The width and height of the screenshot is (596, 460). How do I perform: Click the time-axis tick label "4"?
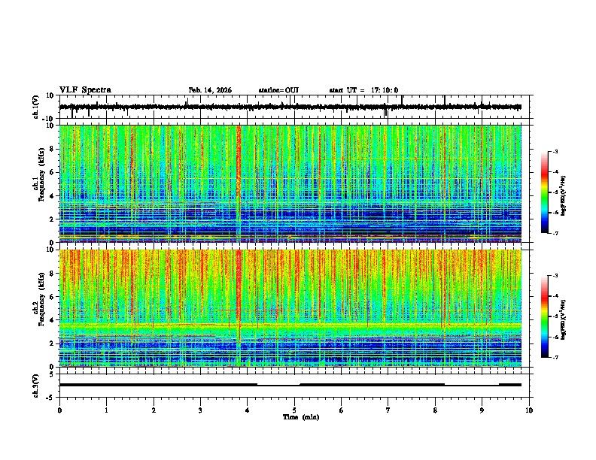(x=248, y=410)
